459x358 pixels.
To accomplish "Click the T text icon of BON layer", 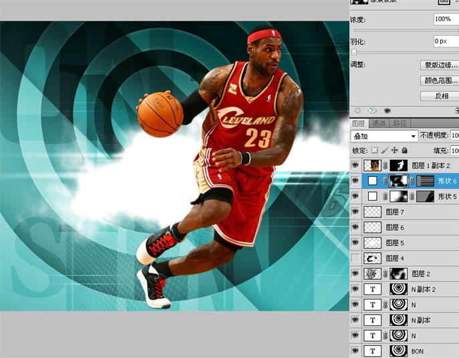I will tap(372, 351).
